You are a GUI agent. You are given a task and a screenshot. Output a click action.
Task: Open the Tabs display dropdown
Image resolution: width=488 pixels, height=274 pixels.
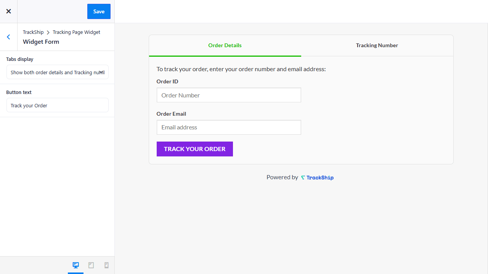58,72
